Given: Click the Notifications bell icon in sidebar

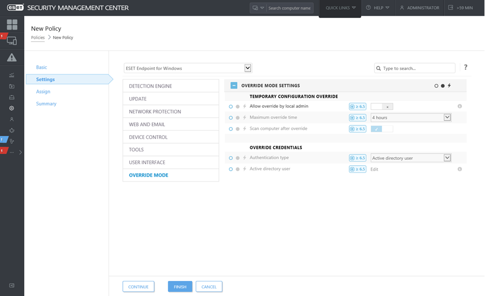Looking at the screenshot, I should click(x=12, y=130).
